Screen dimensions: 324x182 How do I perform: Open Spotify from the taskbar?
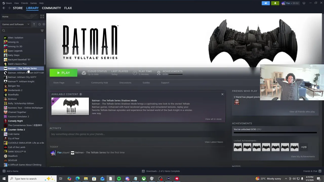click(119, 179)
